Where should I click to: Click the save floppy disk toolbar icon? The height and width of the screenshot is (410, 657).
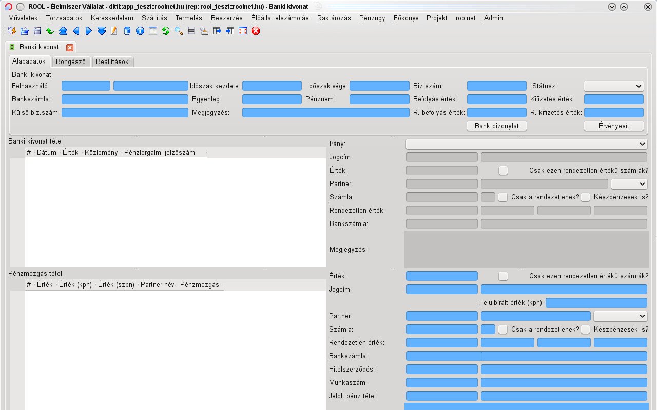point(37,31)
